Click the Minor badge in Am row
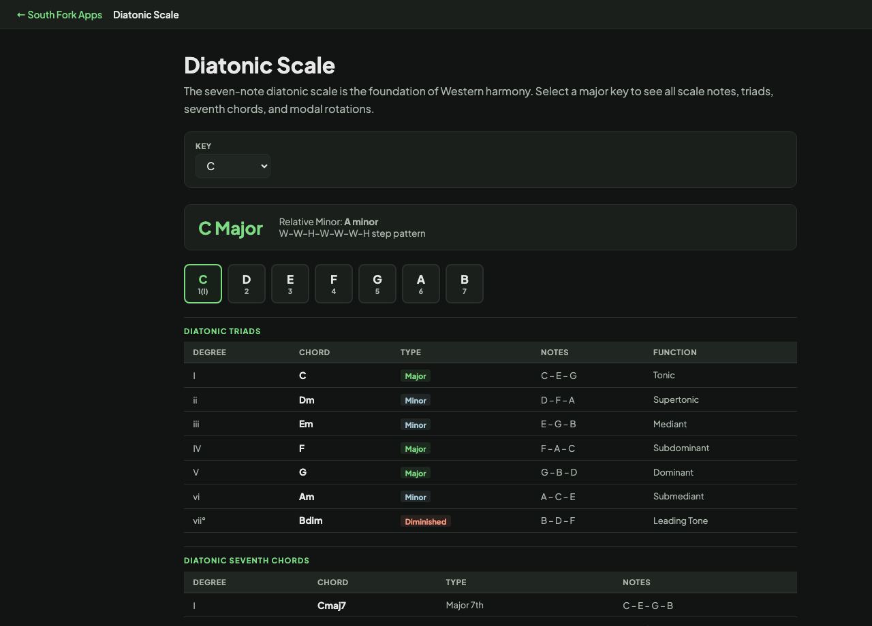The image size is (872, 626). pos(416,497)
